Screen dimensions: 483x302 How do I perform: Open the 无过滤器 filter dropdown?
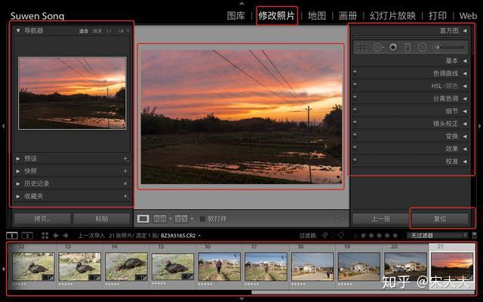438,236
